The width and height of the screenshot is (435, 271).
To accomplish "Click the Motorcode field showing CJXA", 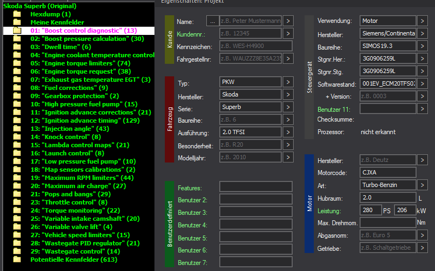I will pyautogui.click(x=388, y=172).
